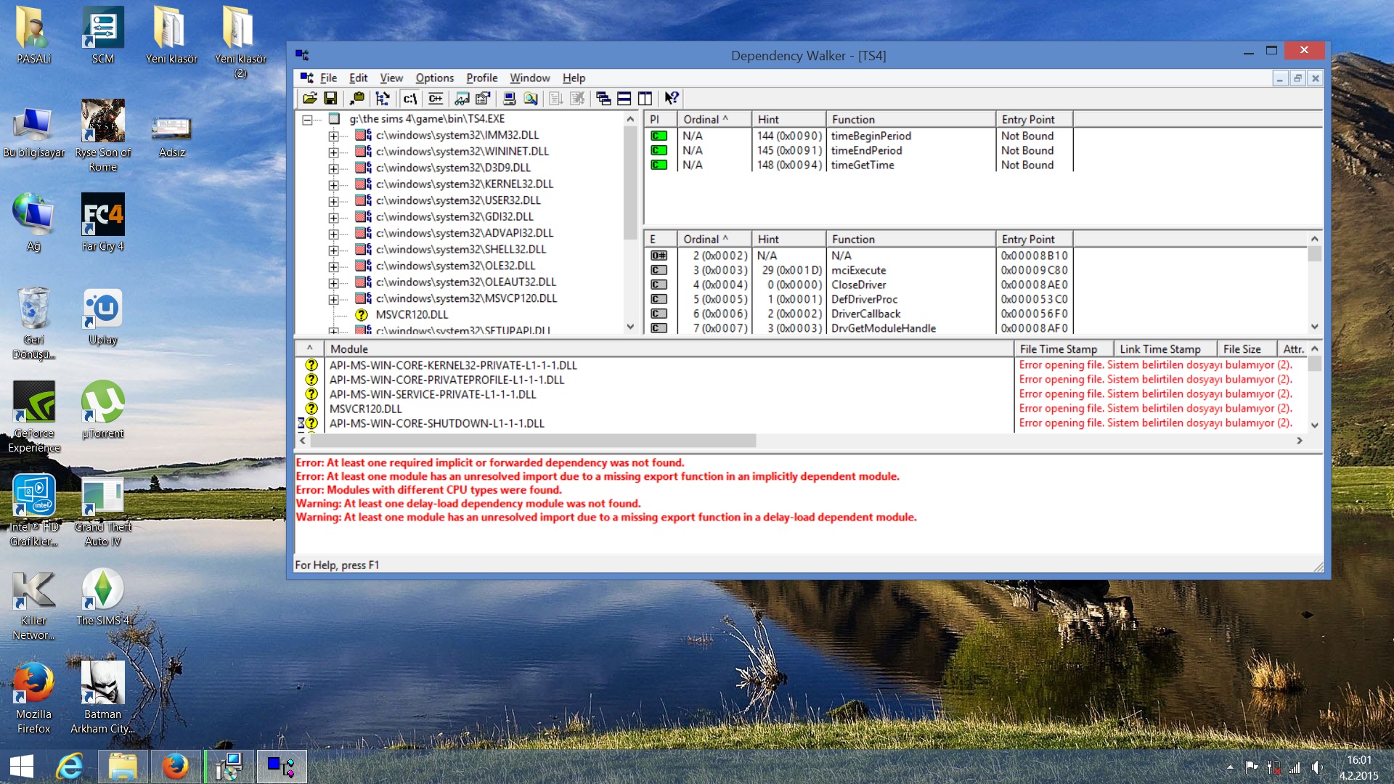Screen dimensions: 1394x784
Task: Toggle the Auto Expand tree button
Action: coord(383,99)
